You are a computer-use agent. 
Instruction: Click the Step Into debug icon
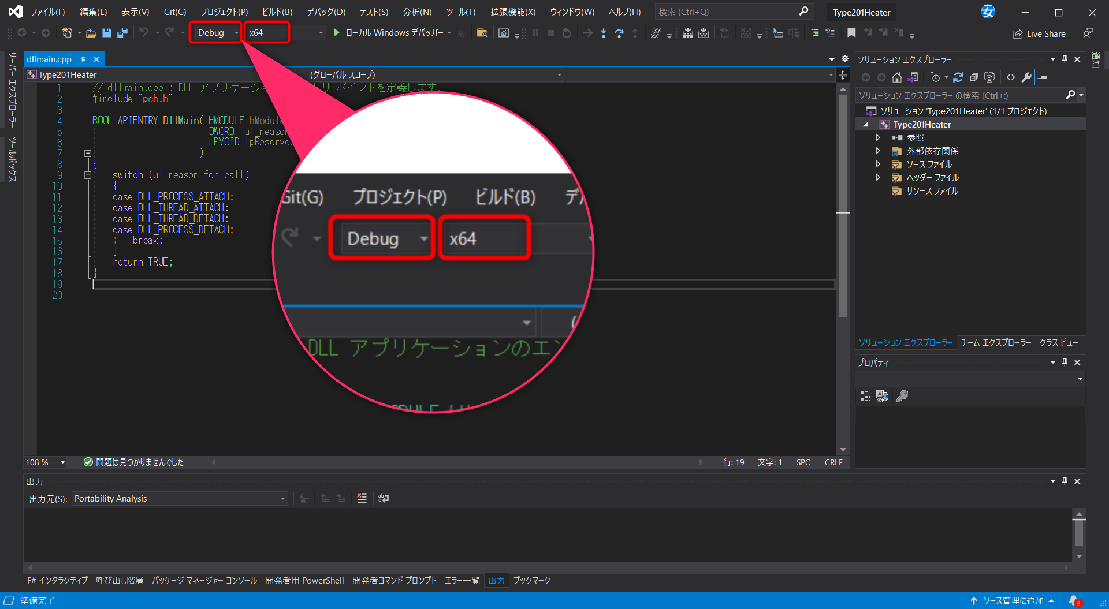coord(603,33)
